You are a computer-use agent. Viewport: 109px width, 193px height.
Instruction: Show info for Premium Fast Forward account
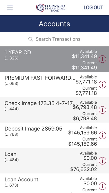102,85
